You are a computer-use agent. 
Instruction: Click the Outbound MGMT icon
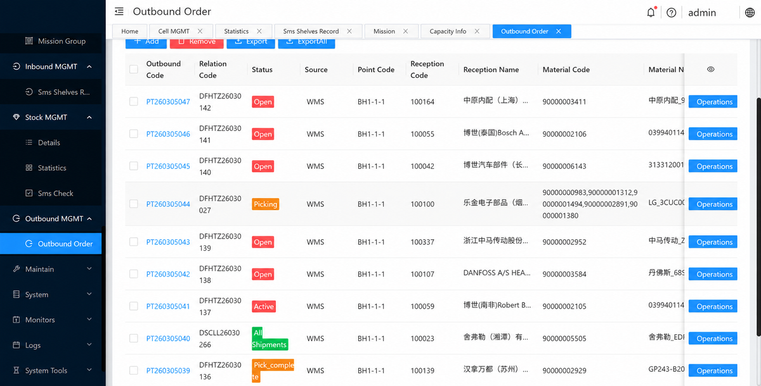16,218
